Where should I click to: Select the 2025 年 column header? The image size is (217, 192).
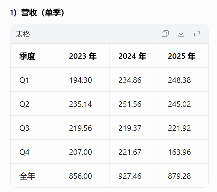[182, 56]
